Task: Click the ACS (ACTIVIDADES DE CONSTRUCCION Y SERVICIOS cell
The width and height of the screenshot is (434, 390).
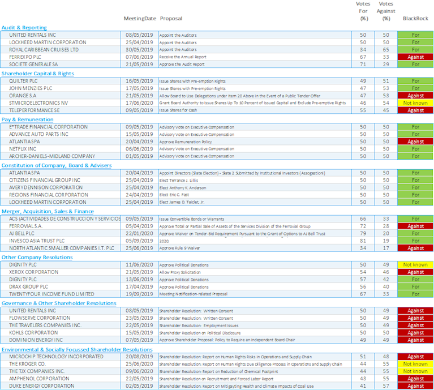Action: (61, 218)
